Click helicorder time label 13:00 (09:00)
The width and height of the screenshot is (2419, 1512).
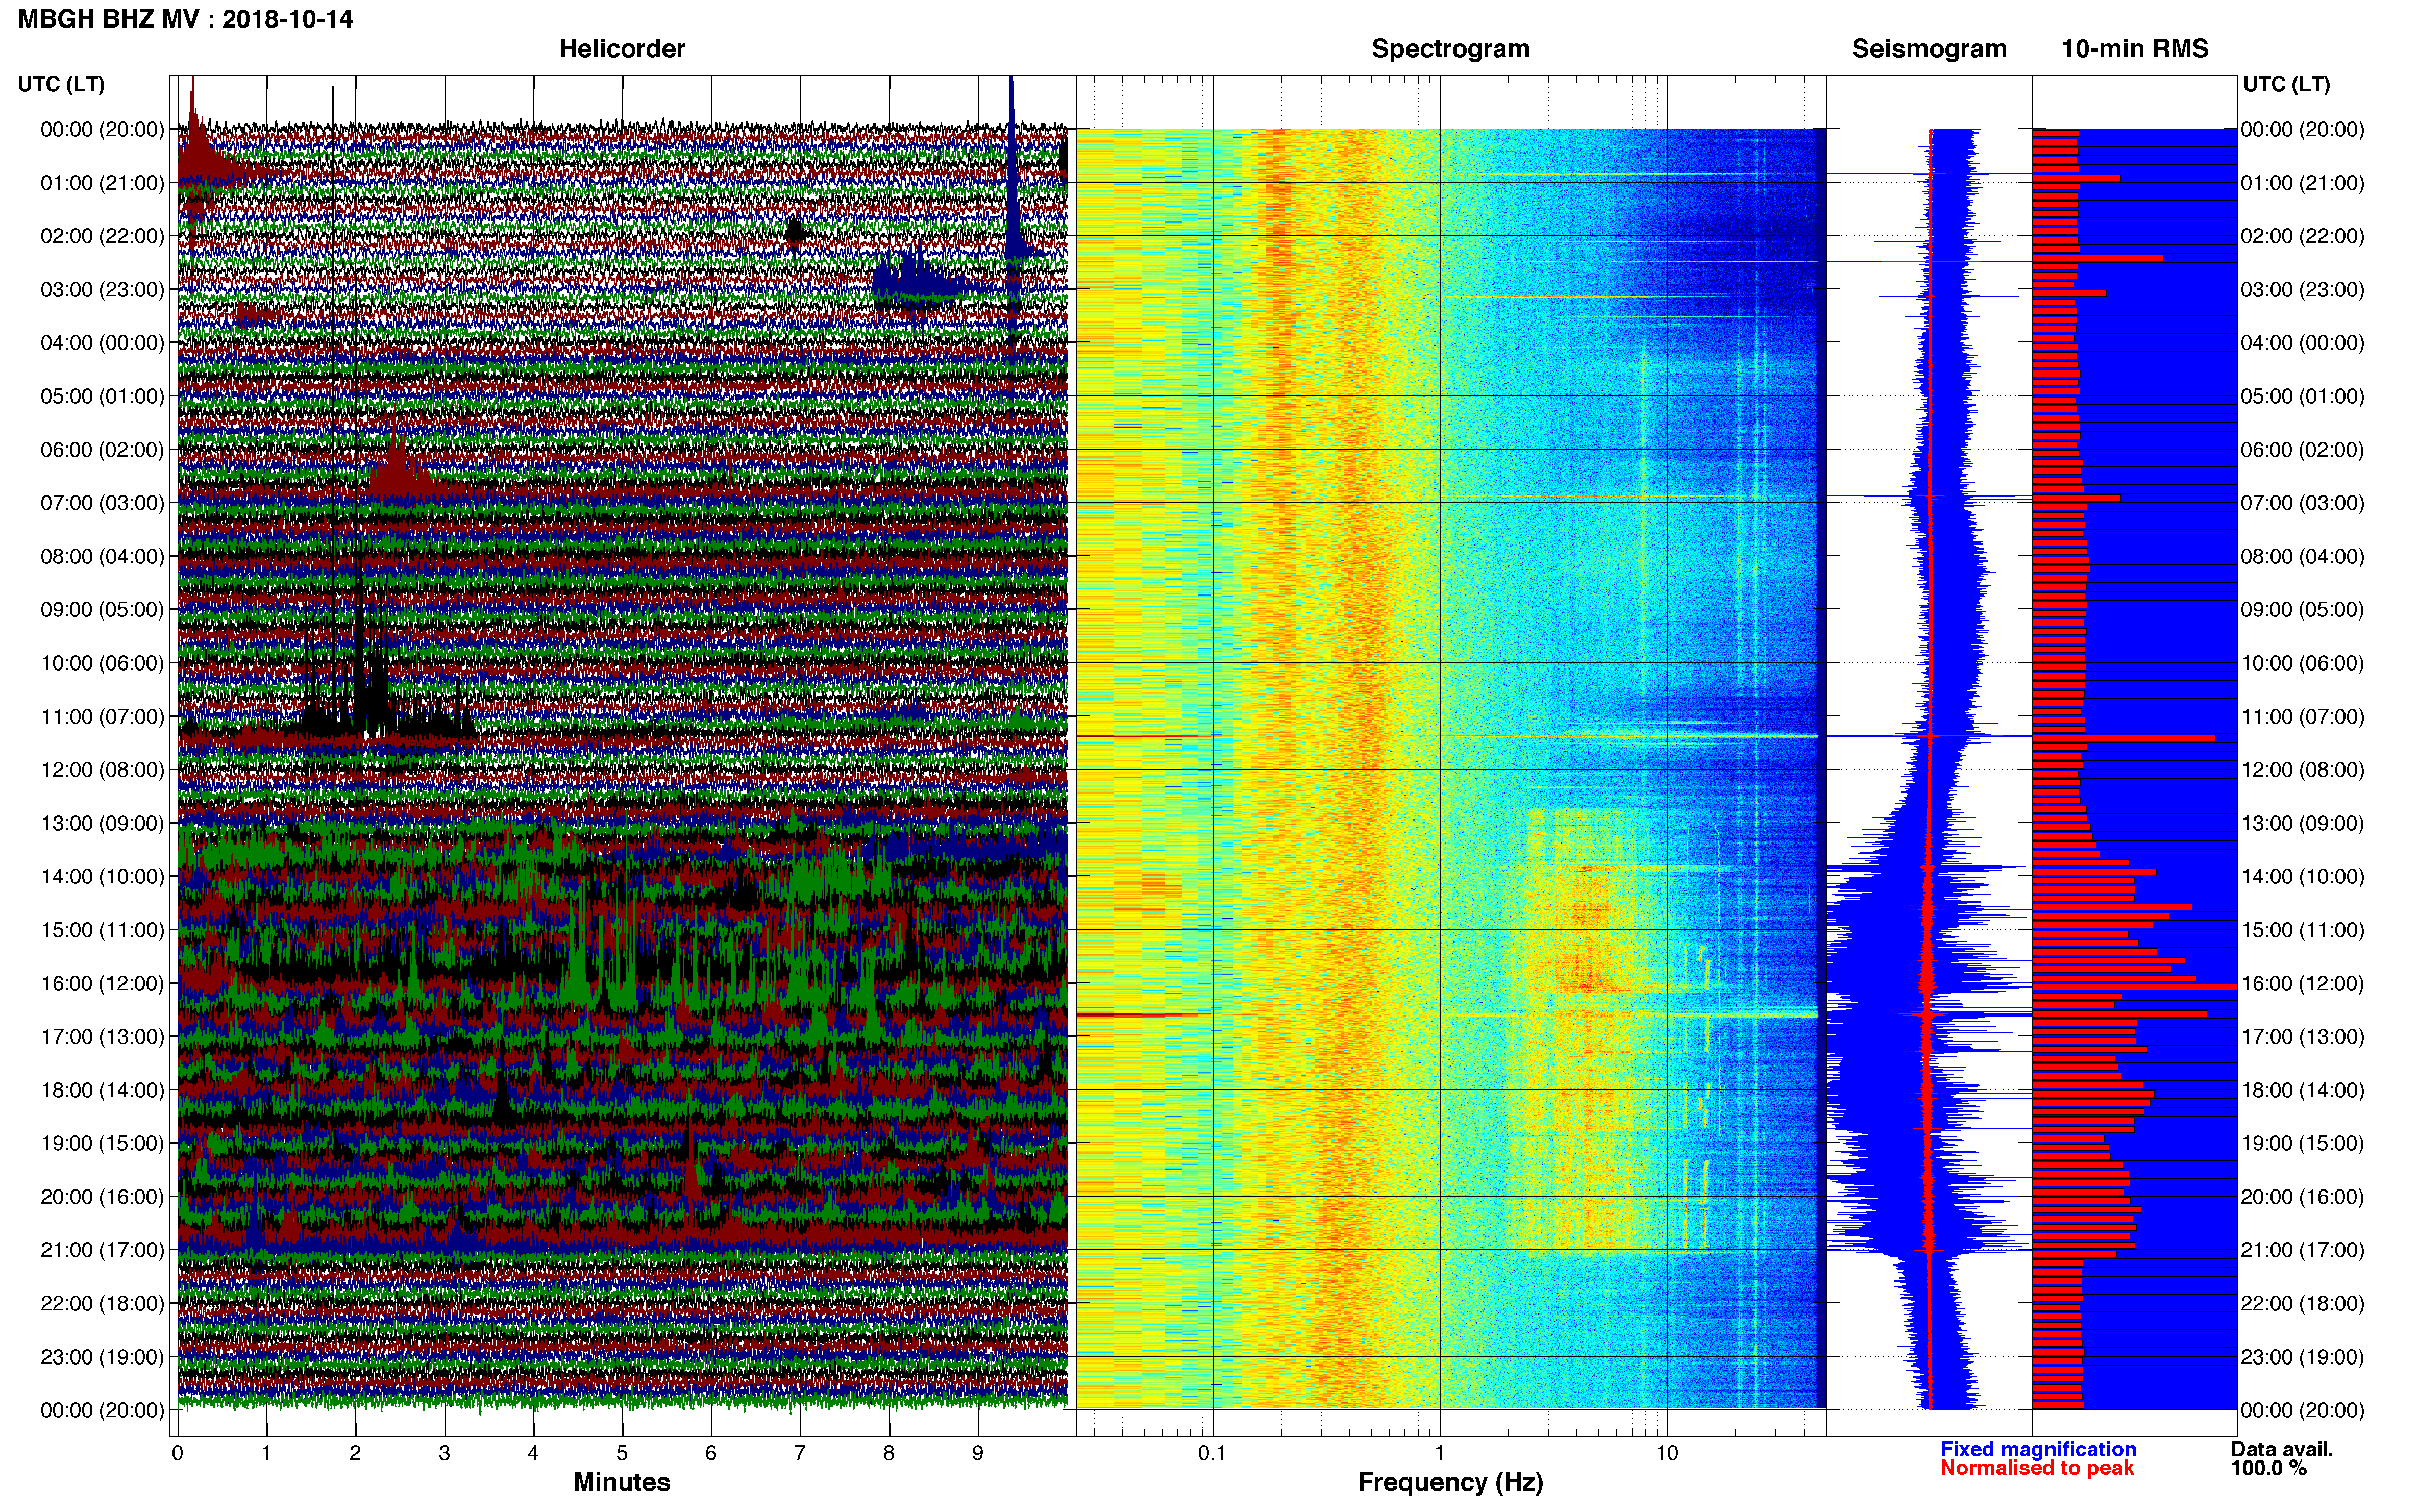pyautogui.click(x=102, y=823)
